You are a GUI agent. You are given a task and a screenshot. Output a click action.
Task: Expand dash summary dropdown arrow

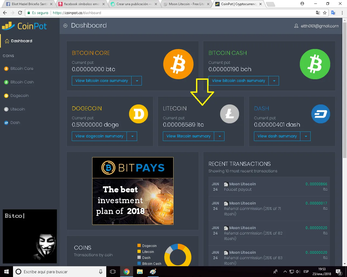306,136
